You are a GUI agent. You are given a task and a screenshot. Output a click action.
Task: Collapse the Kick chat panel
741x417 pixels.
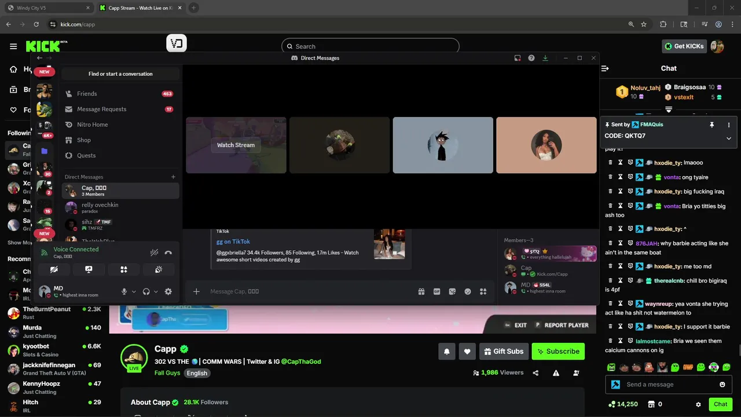pyautogui.click(x=605, y=68)
